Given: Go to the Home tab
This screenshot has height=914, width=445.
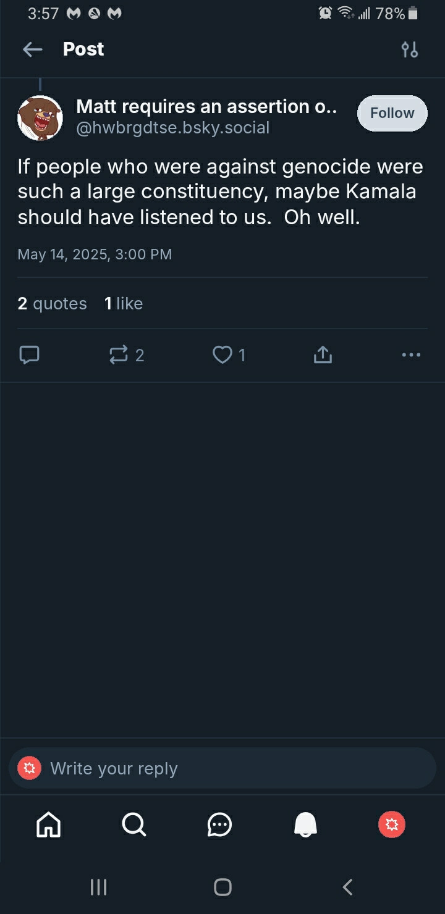Looking at the screenshot, I should point(49,824).
